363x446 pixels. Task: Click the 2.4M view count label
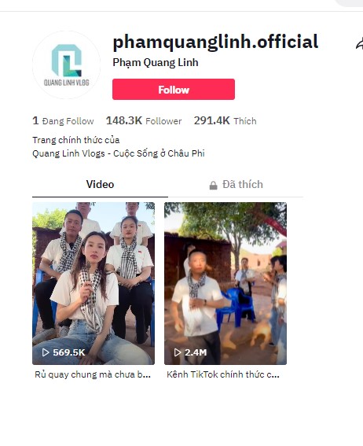(196, 352)
